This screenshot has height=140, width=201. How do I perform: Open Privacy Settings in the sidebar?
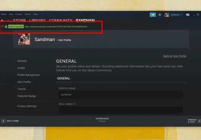pyautogui.click(x=27, y=106)
